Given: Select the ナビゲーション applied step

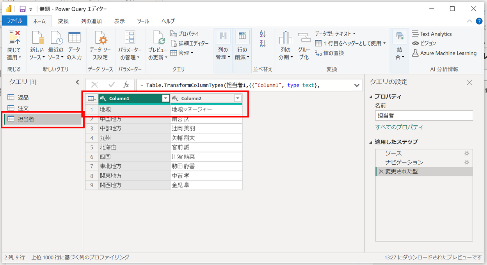Looking at the screenshot, I should tap(424, 162).
